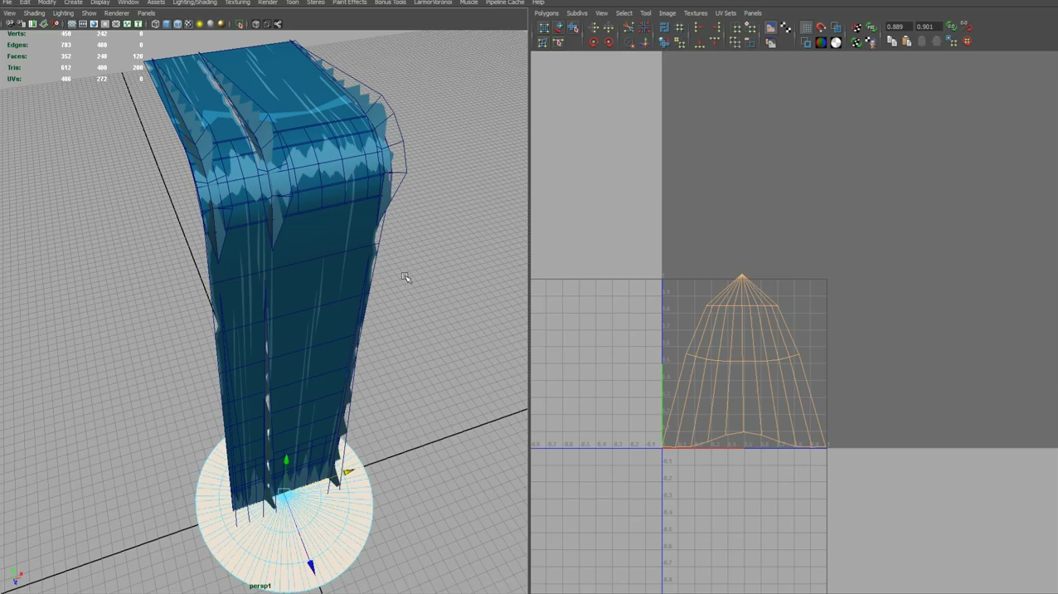1058x594 pixels.
Task: Toggle the X-Ray cube icon
Action: (255, 24)
